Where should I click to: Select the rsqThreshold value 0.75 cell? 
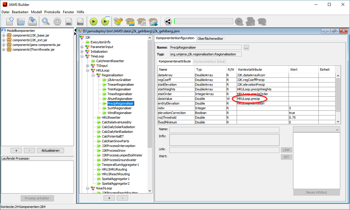(x=303, y=118)
